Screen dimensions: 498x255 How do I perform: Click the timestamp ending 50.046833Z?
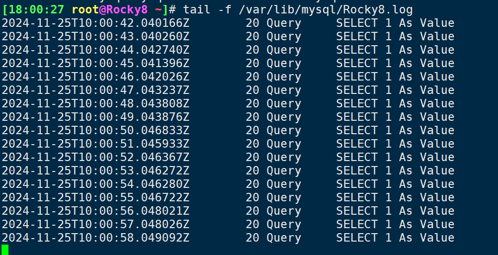(x=96, y=130)
